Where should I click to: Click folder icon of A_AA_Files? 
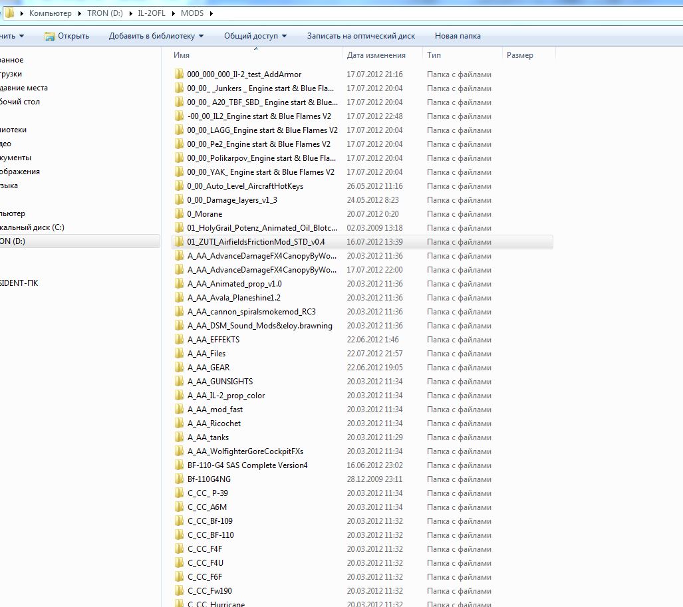(x=179, y=354)
